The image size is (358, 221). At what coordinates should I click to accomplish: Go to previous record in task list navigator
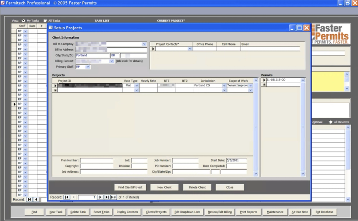(x=36, y=199)
